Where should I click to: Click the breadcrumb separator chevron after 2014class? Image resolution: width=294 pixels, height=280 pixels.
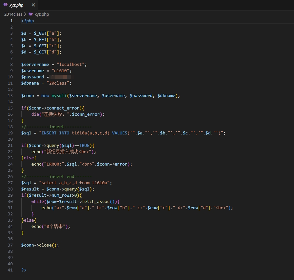[25, 14]
